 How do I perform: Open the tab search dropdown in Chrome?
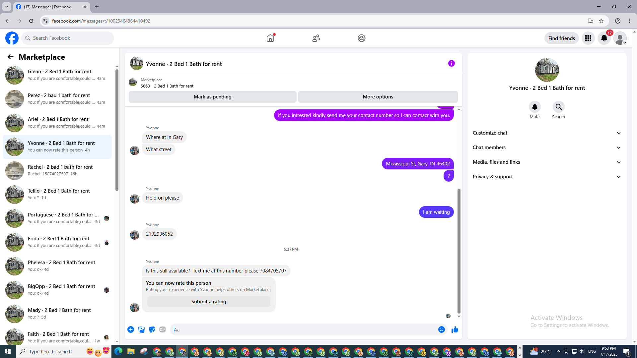(x=6, y=7)
